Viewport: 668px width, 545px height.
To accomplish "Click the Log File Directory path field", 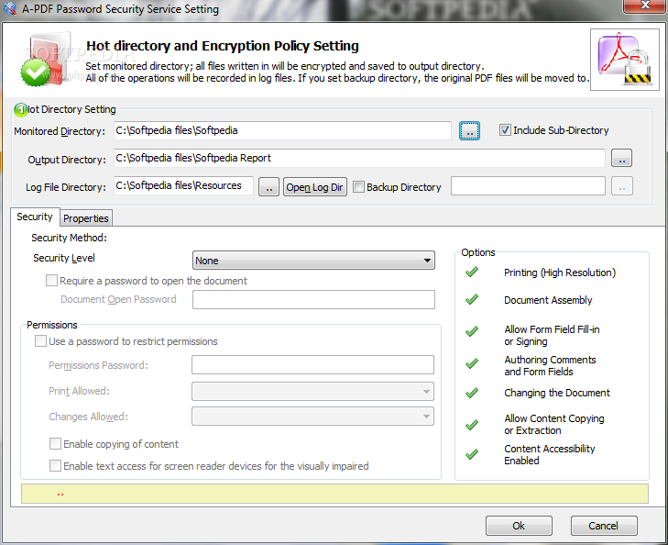I will point(183,185).
